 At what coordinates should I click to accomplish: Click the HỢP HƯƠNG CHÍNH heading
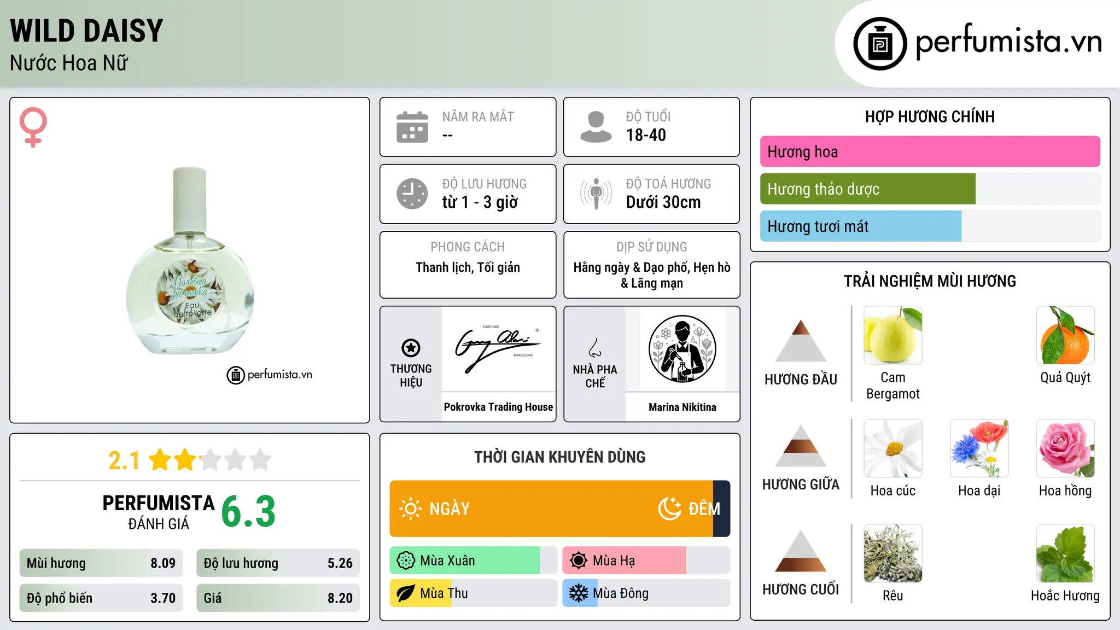(930, 116)
